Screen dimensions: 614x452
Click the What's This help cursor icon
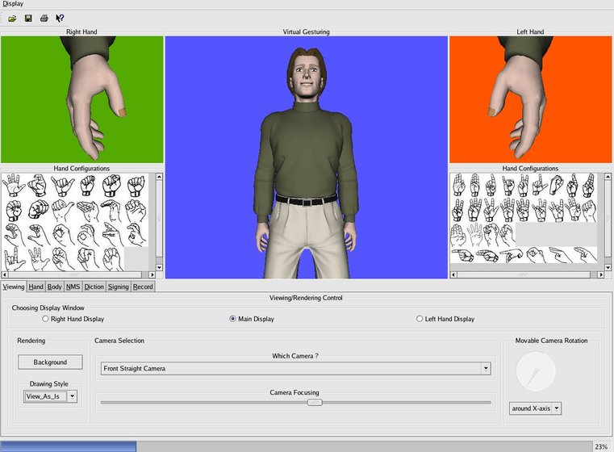60,18
